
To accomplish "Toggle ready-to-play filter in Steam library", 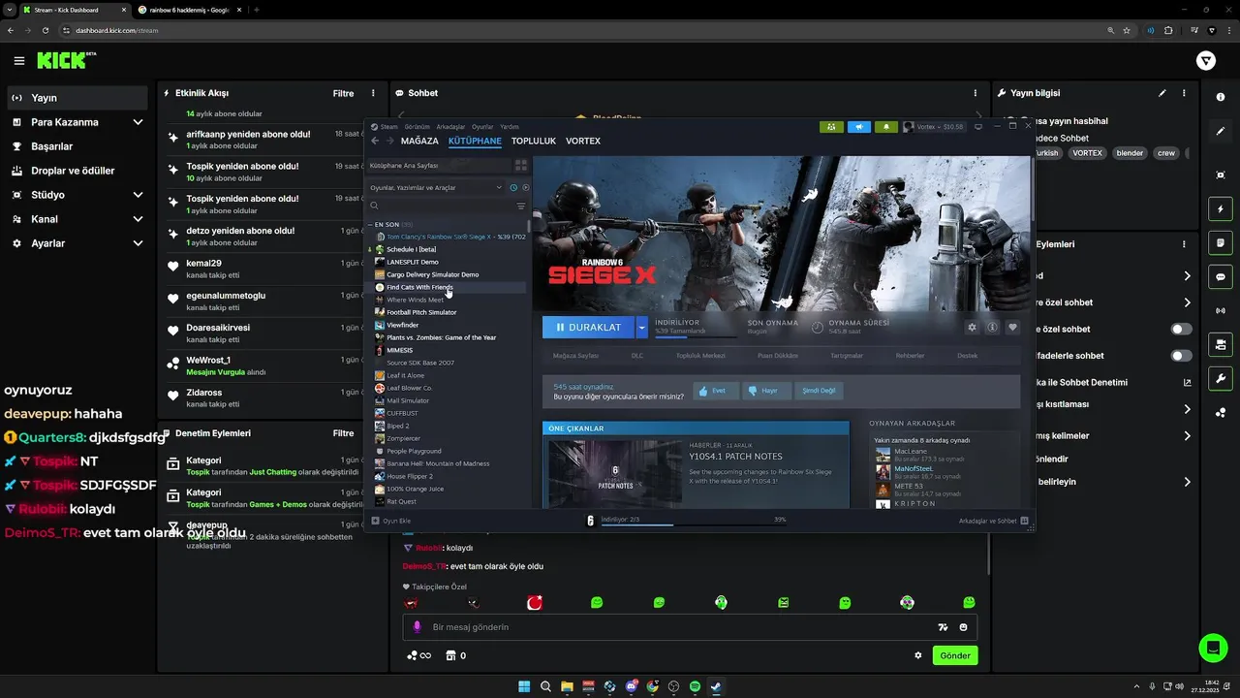I will [526, 187].
